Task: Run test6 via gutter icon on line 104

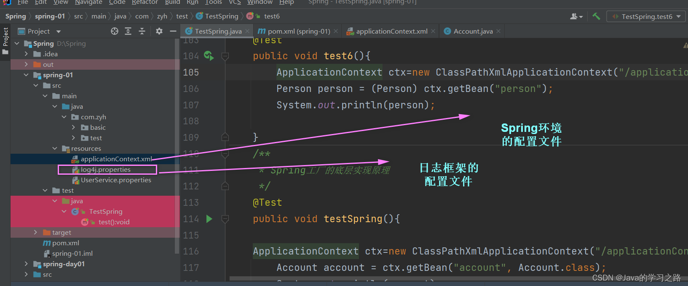Action: [209, 55]
